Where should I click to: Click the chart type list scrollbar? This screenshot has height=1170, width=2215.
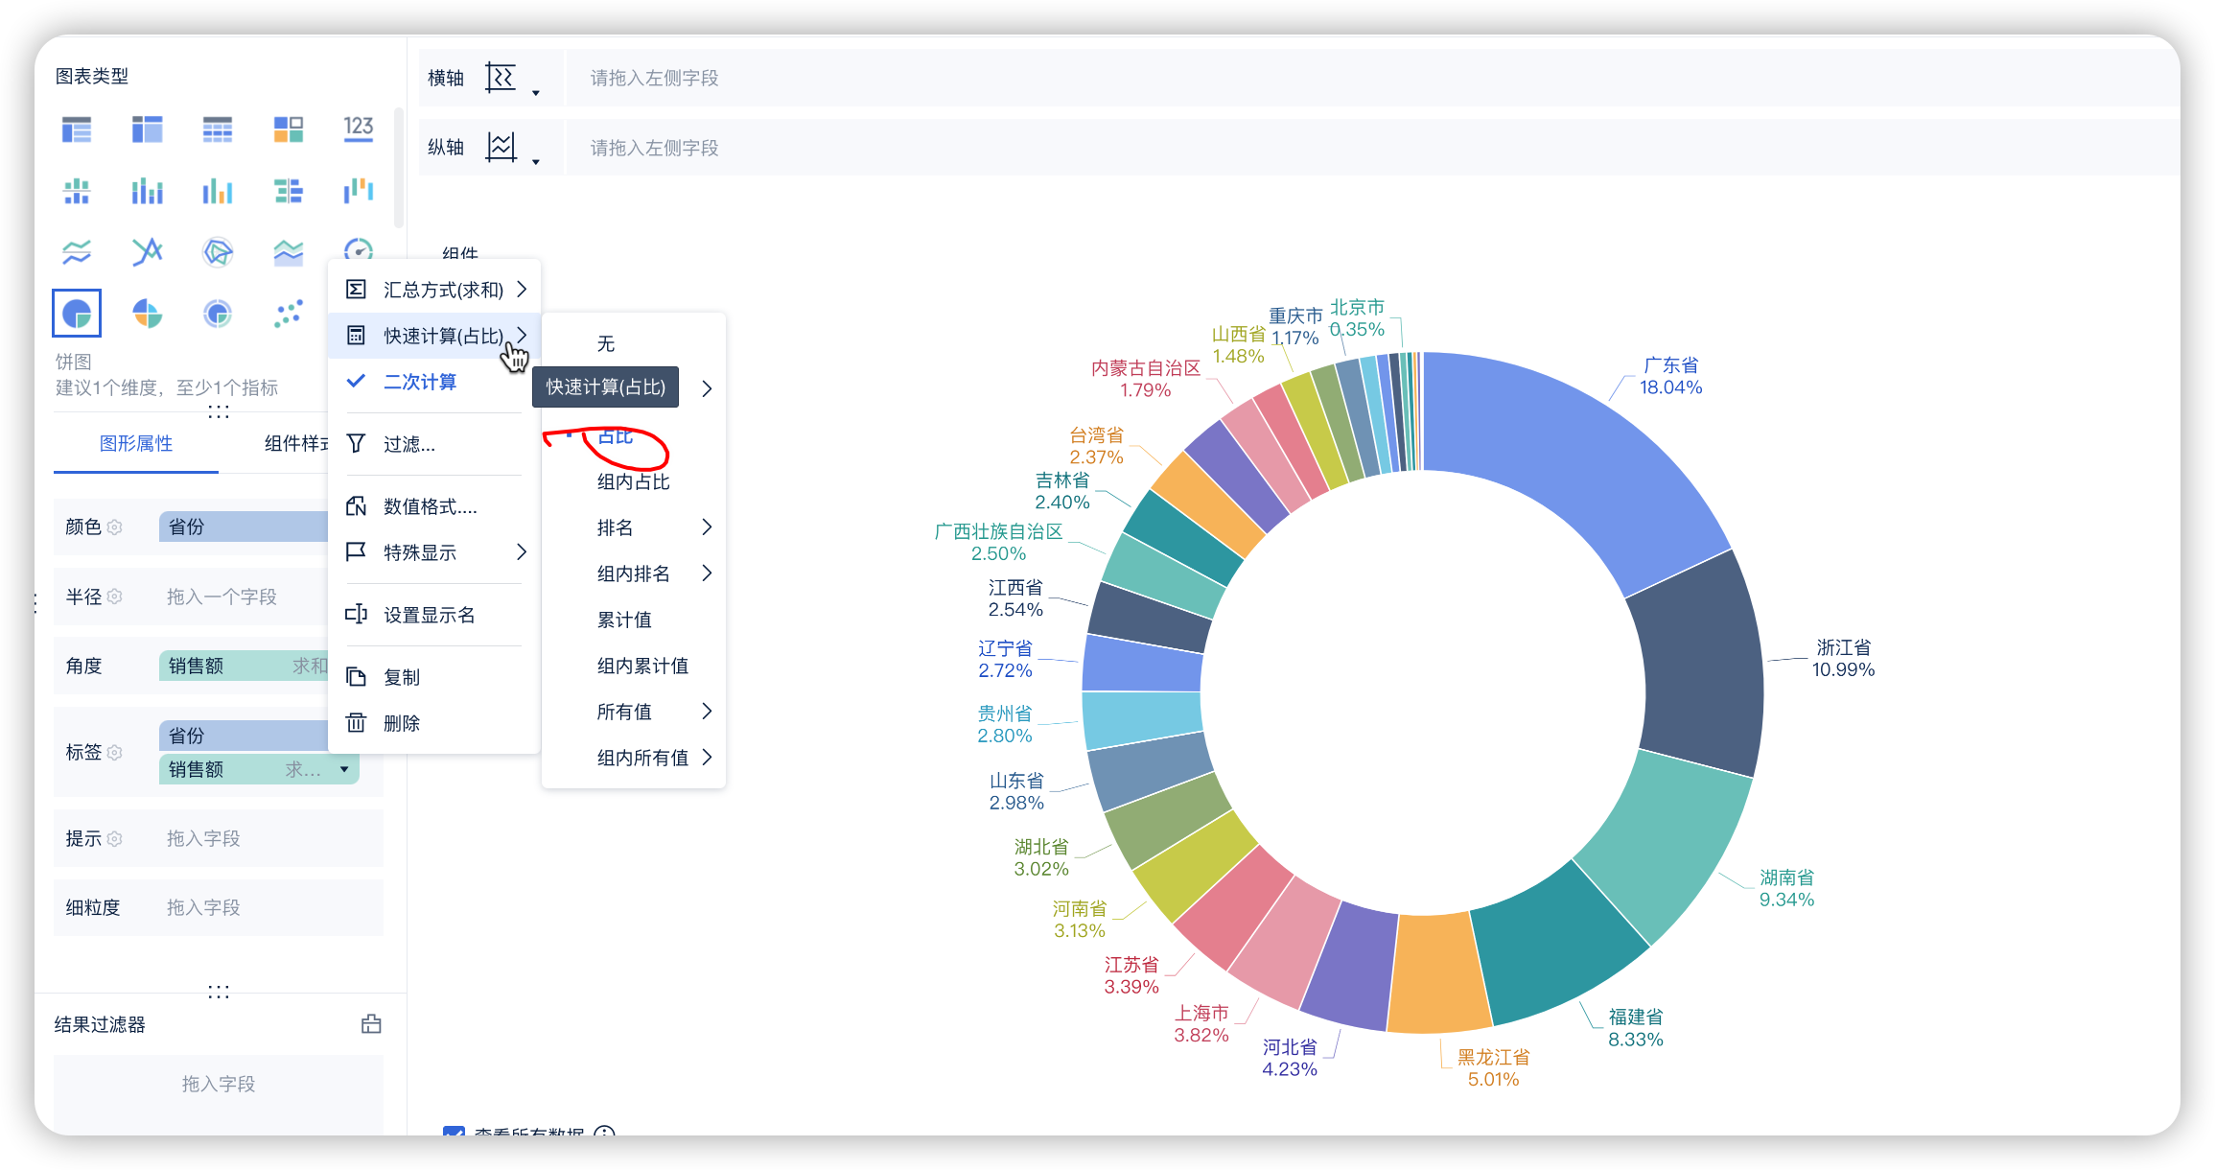coord(399,168)
